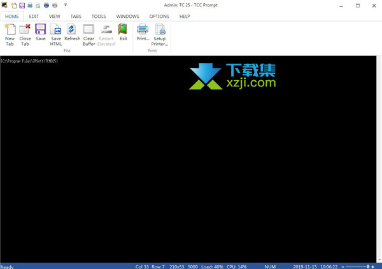382x269 pixels.
Task: Open Setup Printer options
Action: tap(159, 34)
